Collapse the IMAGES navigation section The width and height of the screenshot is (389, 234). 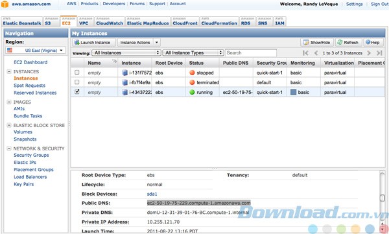pyautogui.click(x=9, y=102)
